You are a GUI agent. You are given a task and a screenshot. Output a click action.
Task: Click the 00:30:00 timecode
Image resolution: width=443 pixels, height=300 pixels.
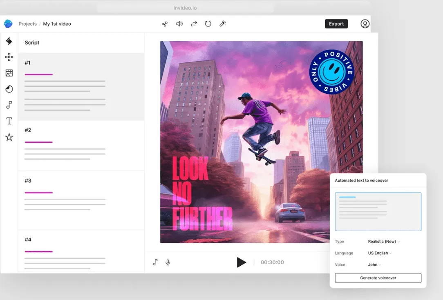click(x=272, y=262)
